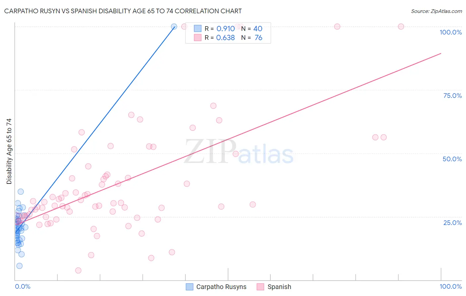Click the 75.0% y-axis label
466x296 pixels.
452,96
